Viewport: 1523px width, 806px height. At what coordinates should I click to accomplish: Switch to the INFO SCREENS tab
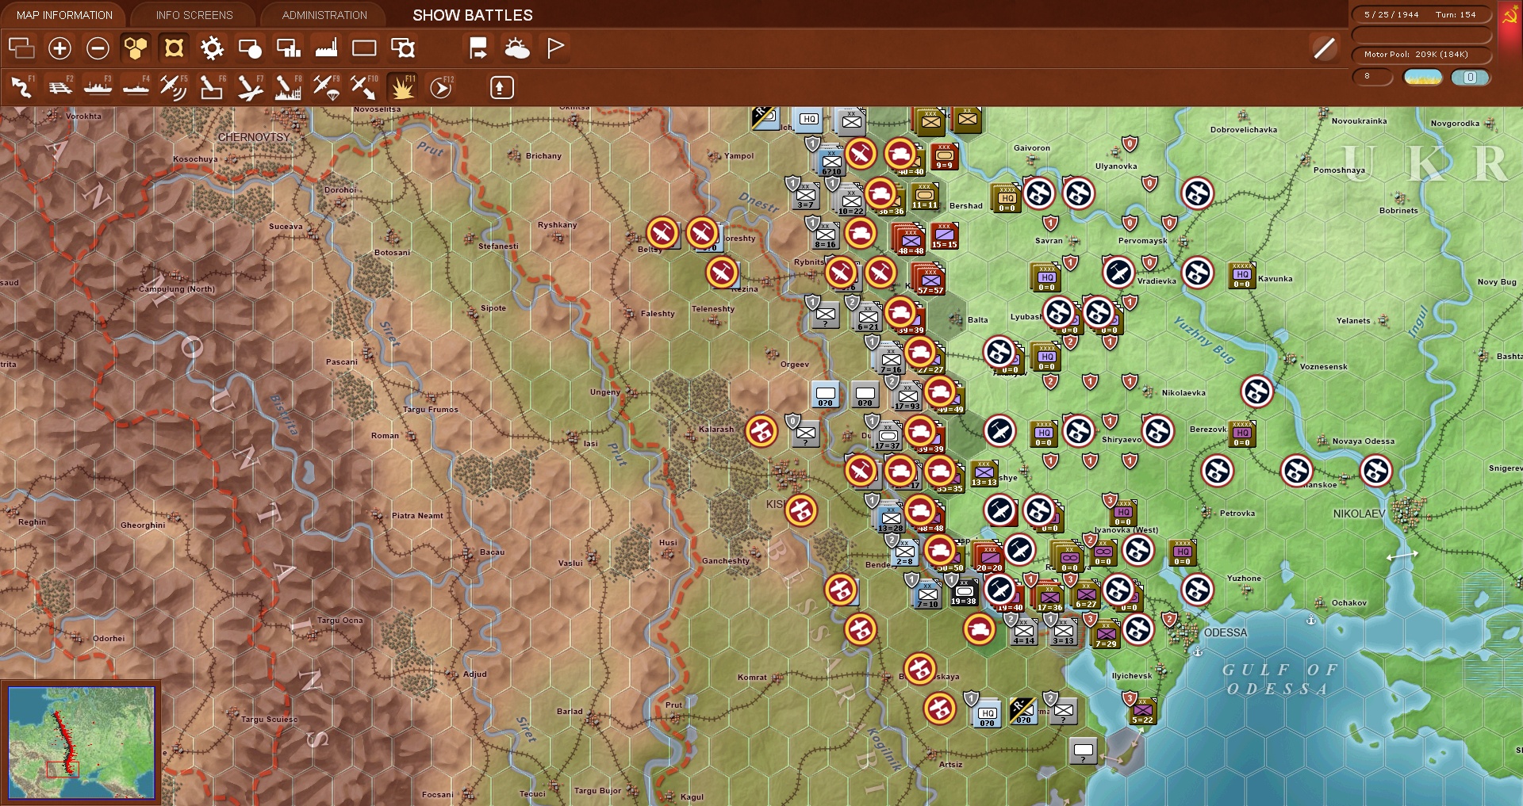point(194,15)
